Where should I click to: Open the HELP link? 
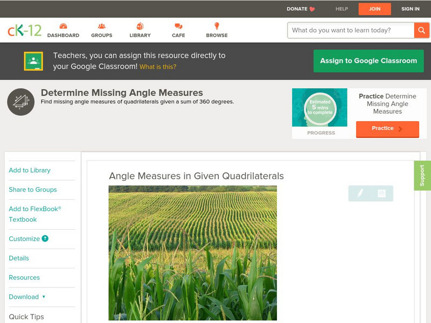coord(342,9)
